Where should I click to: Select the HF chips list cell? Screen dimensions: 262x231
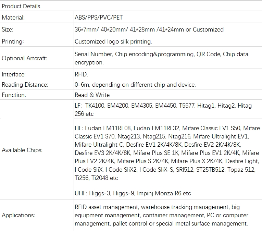pos(168,153)
